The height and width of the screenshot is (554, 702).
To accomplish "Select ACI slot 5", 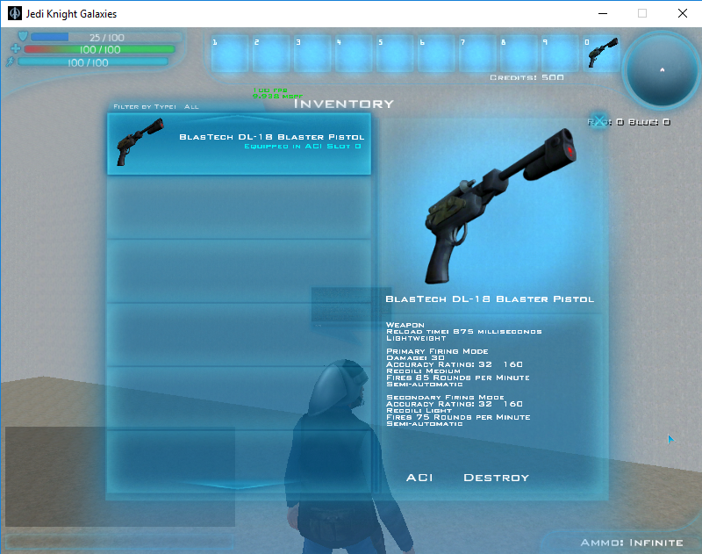I will [x=394, y=54].
